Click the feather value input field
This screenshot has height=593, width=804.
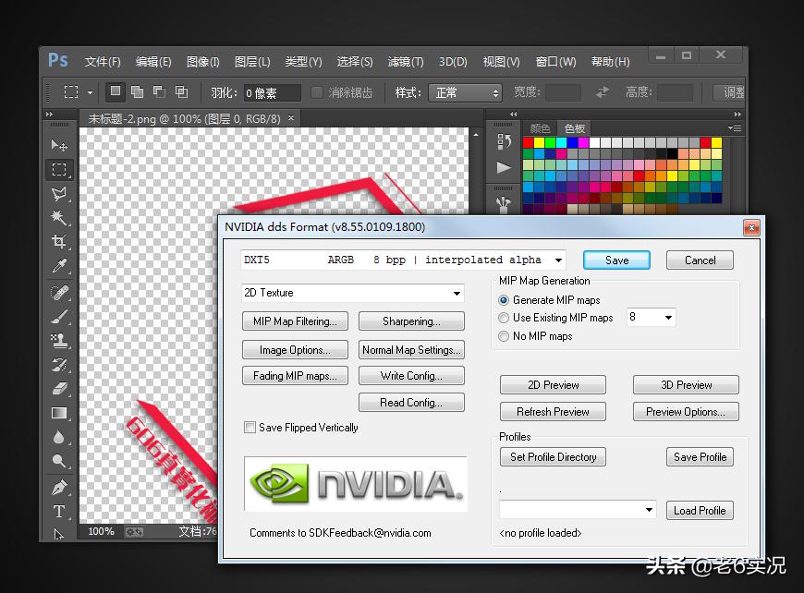point(272,92)
